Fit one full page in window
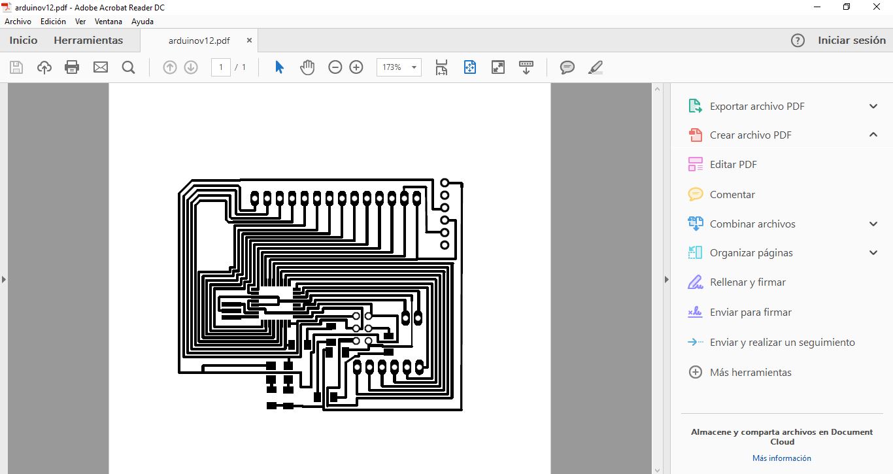Viewport: 893px width, 474px height. coord(470,67)
